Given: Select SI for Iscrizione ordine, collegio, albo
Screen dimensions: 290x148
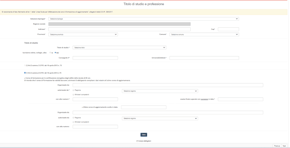Looking at the screenshot, I should coord(50,52).
